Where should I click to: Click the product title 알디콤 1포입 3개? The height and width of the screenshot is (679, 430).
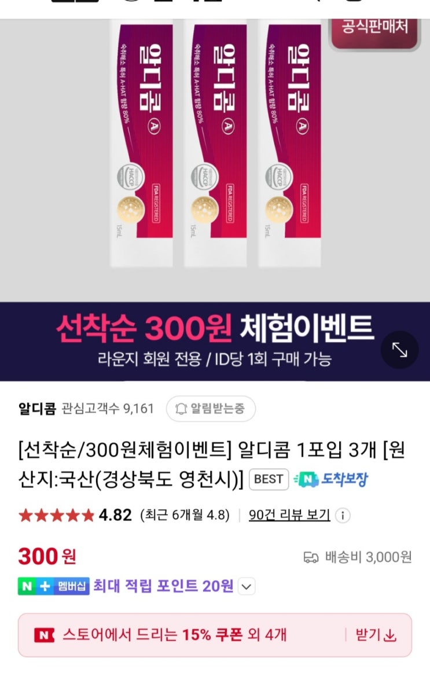(211, 464)
